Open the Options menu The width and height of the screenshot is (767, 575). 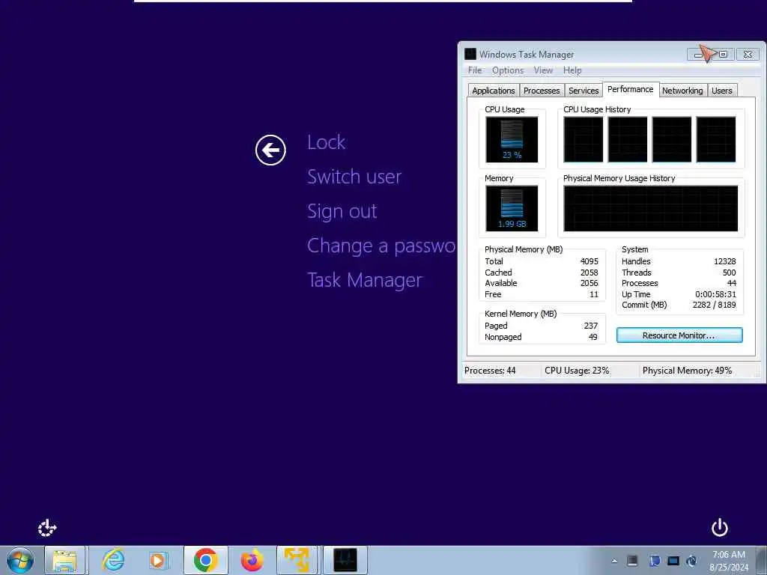508,70
